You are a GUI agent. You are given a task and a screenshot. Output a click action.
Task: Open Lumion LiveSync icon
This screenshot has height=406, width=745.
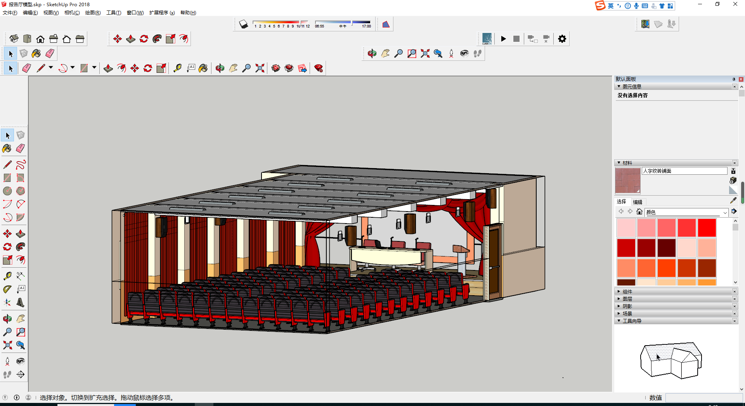[x=487, y=39]
